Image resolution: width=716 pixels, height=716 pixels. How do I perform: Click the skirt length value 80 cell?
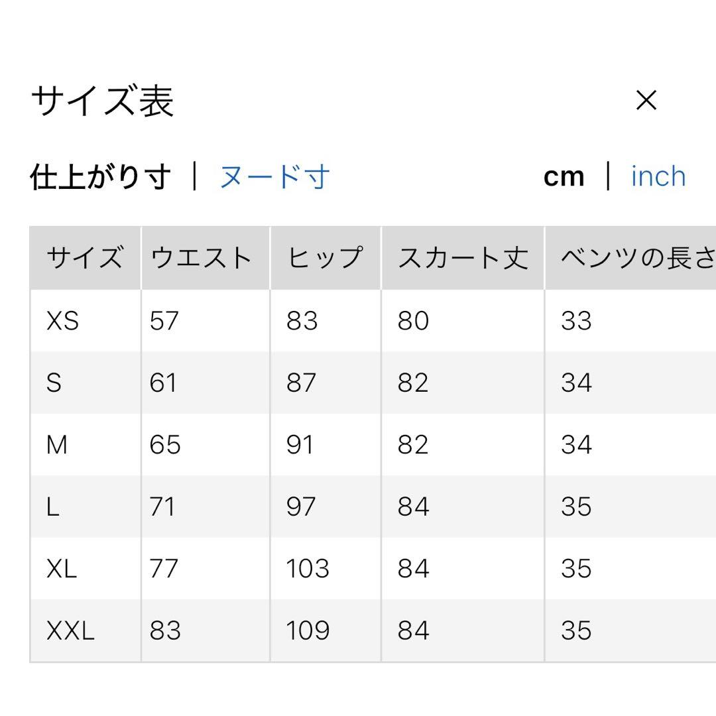(413, 321)
